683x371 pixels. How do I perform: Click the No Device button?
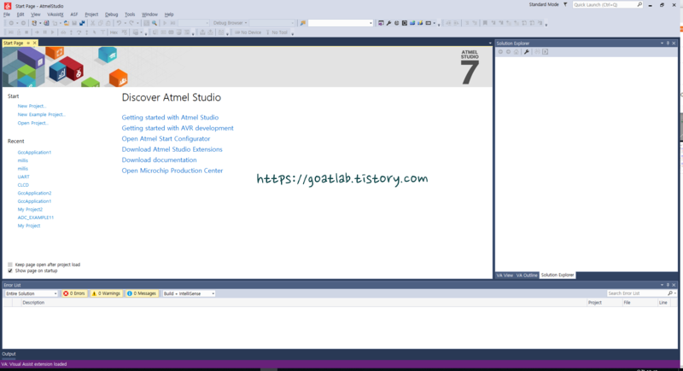point(248,32)
